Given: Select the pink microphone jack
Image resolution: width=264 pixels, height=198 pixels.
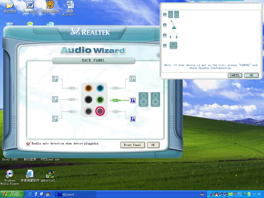Looking at the screenshot, I should tap(100, 111).
